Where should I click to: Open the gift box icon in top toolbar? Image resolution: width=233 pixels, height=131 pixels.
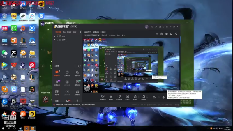(x=157, y=34)
